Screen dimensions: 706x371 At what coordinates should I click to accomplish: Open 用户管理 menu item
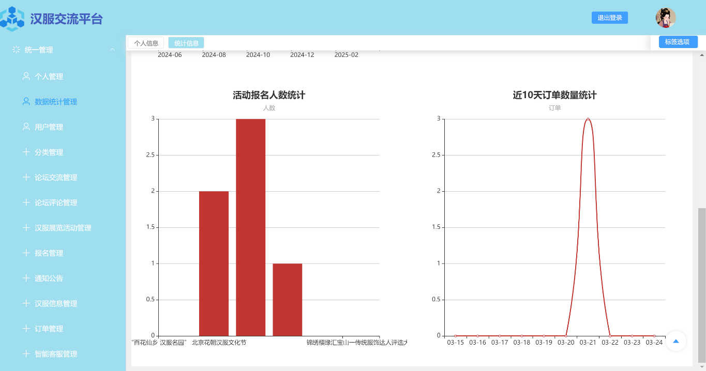(x=49, y=127)
